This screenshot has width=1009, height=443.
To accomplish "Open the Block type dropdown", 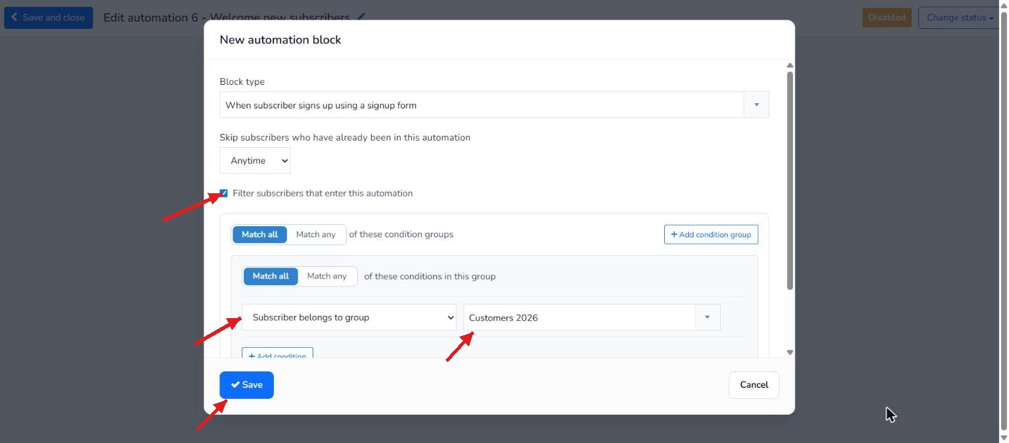I will point(494,105).
